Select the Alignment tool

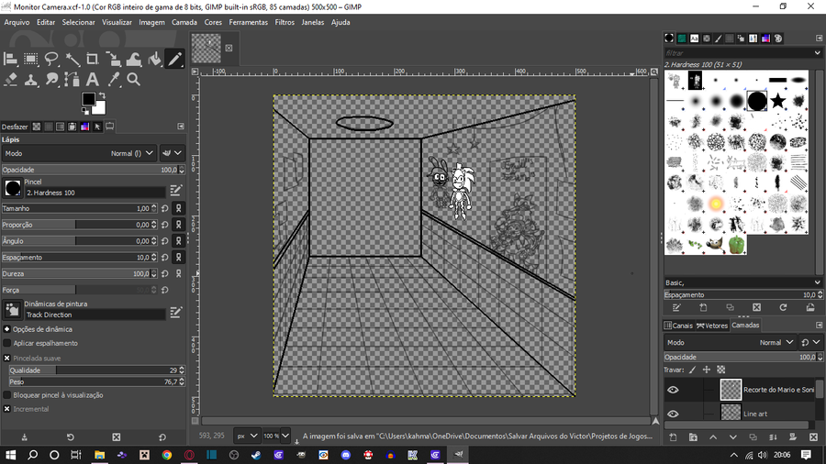click(10, 59)
